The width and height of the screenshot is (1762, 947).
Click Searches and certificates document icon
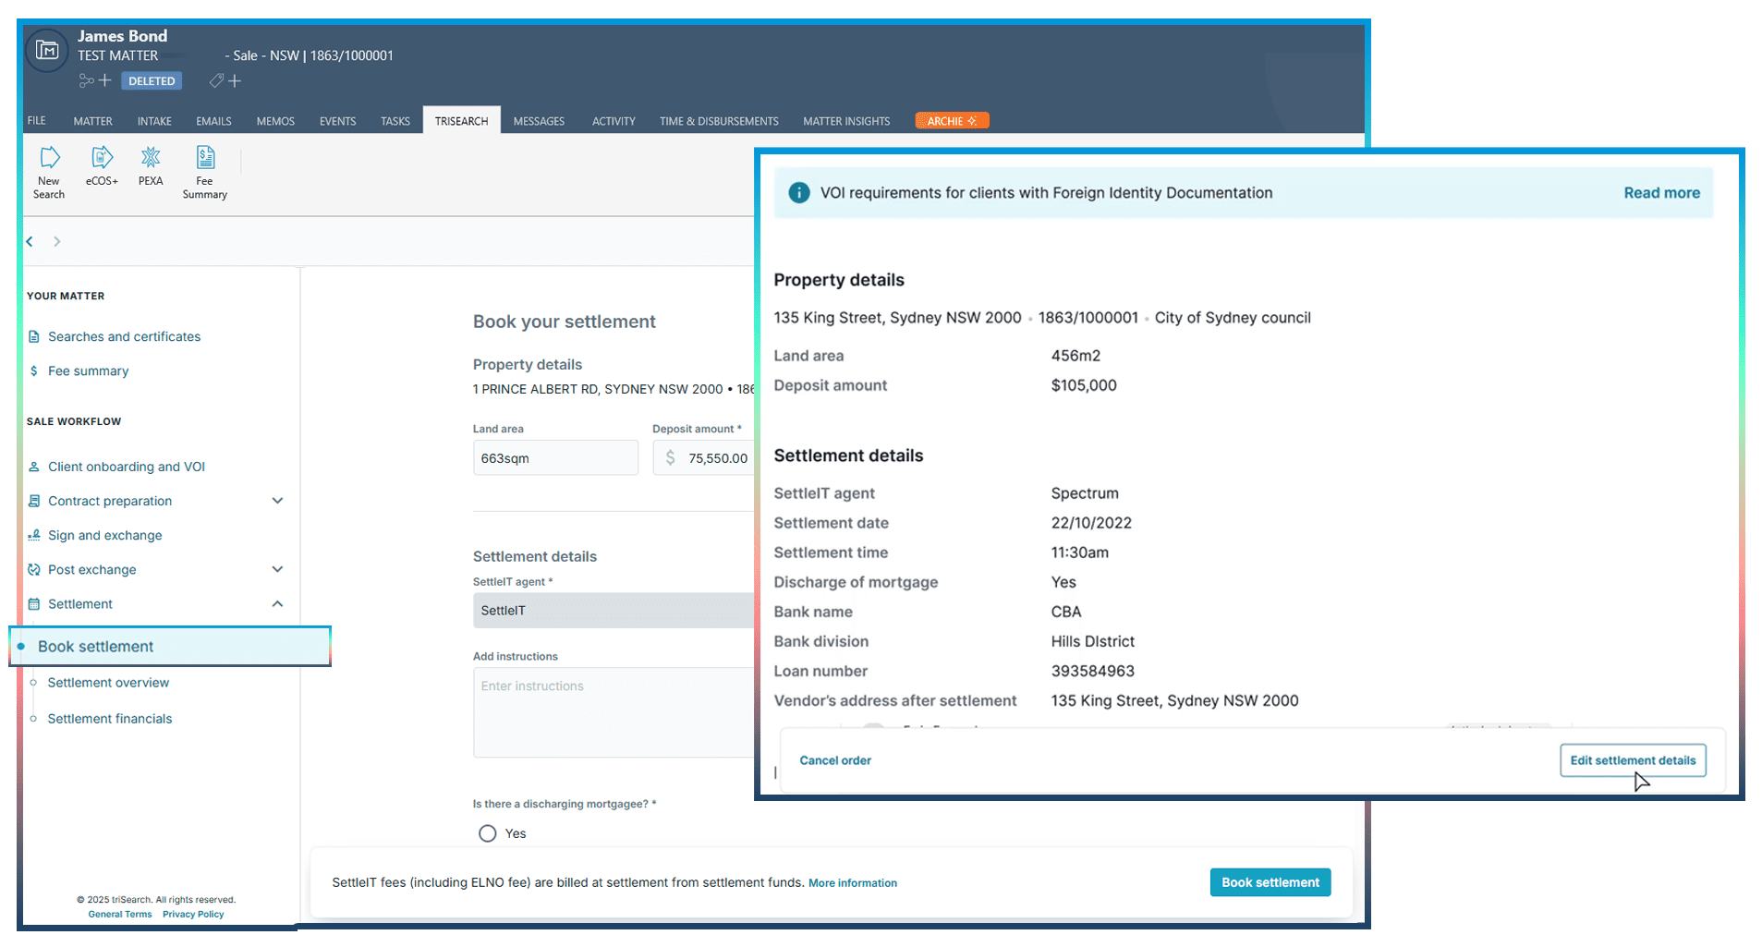pyautogui.click(x=34, y=336)
